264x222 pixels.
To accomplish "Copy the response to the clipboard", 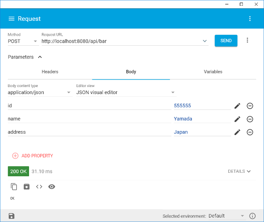I will tap(14, 187).
